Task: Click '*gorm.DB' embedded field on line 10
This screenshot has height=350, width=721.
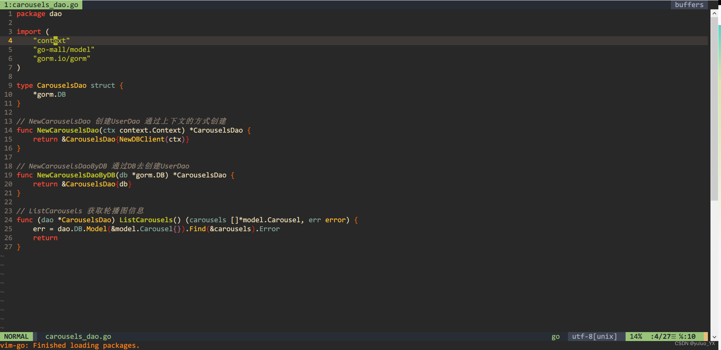Action: pos(49,95)
